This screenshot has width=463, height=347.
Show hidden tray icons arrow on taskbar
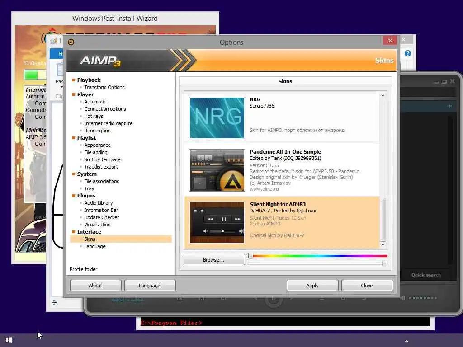pos(406,341)
